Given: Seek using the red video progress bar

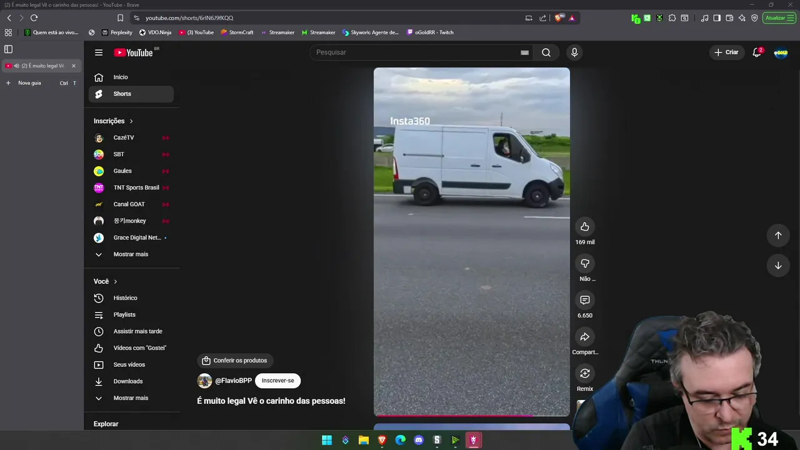Looking at the screenshot, I should [472, 416].
